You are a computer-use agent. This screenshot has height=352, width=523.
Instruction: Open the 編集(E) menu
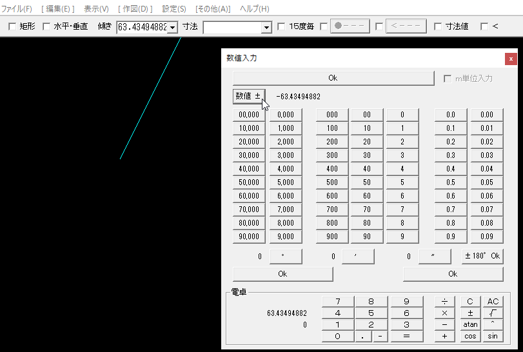tap(57, 8)
